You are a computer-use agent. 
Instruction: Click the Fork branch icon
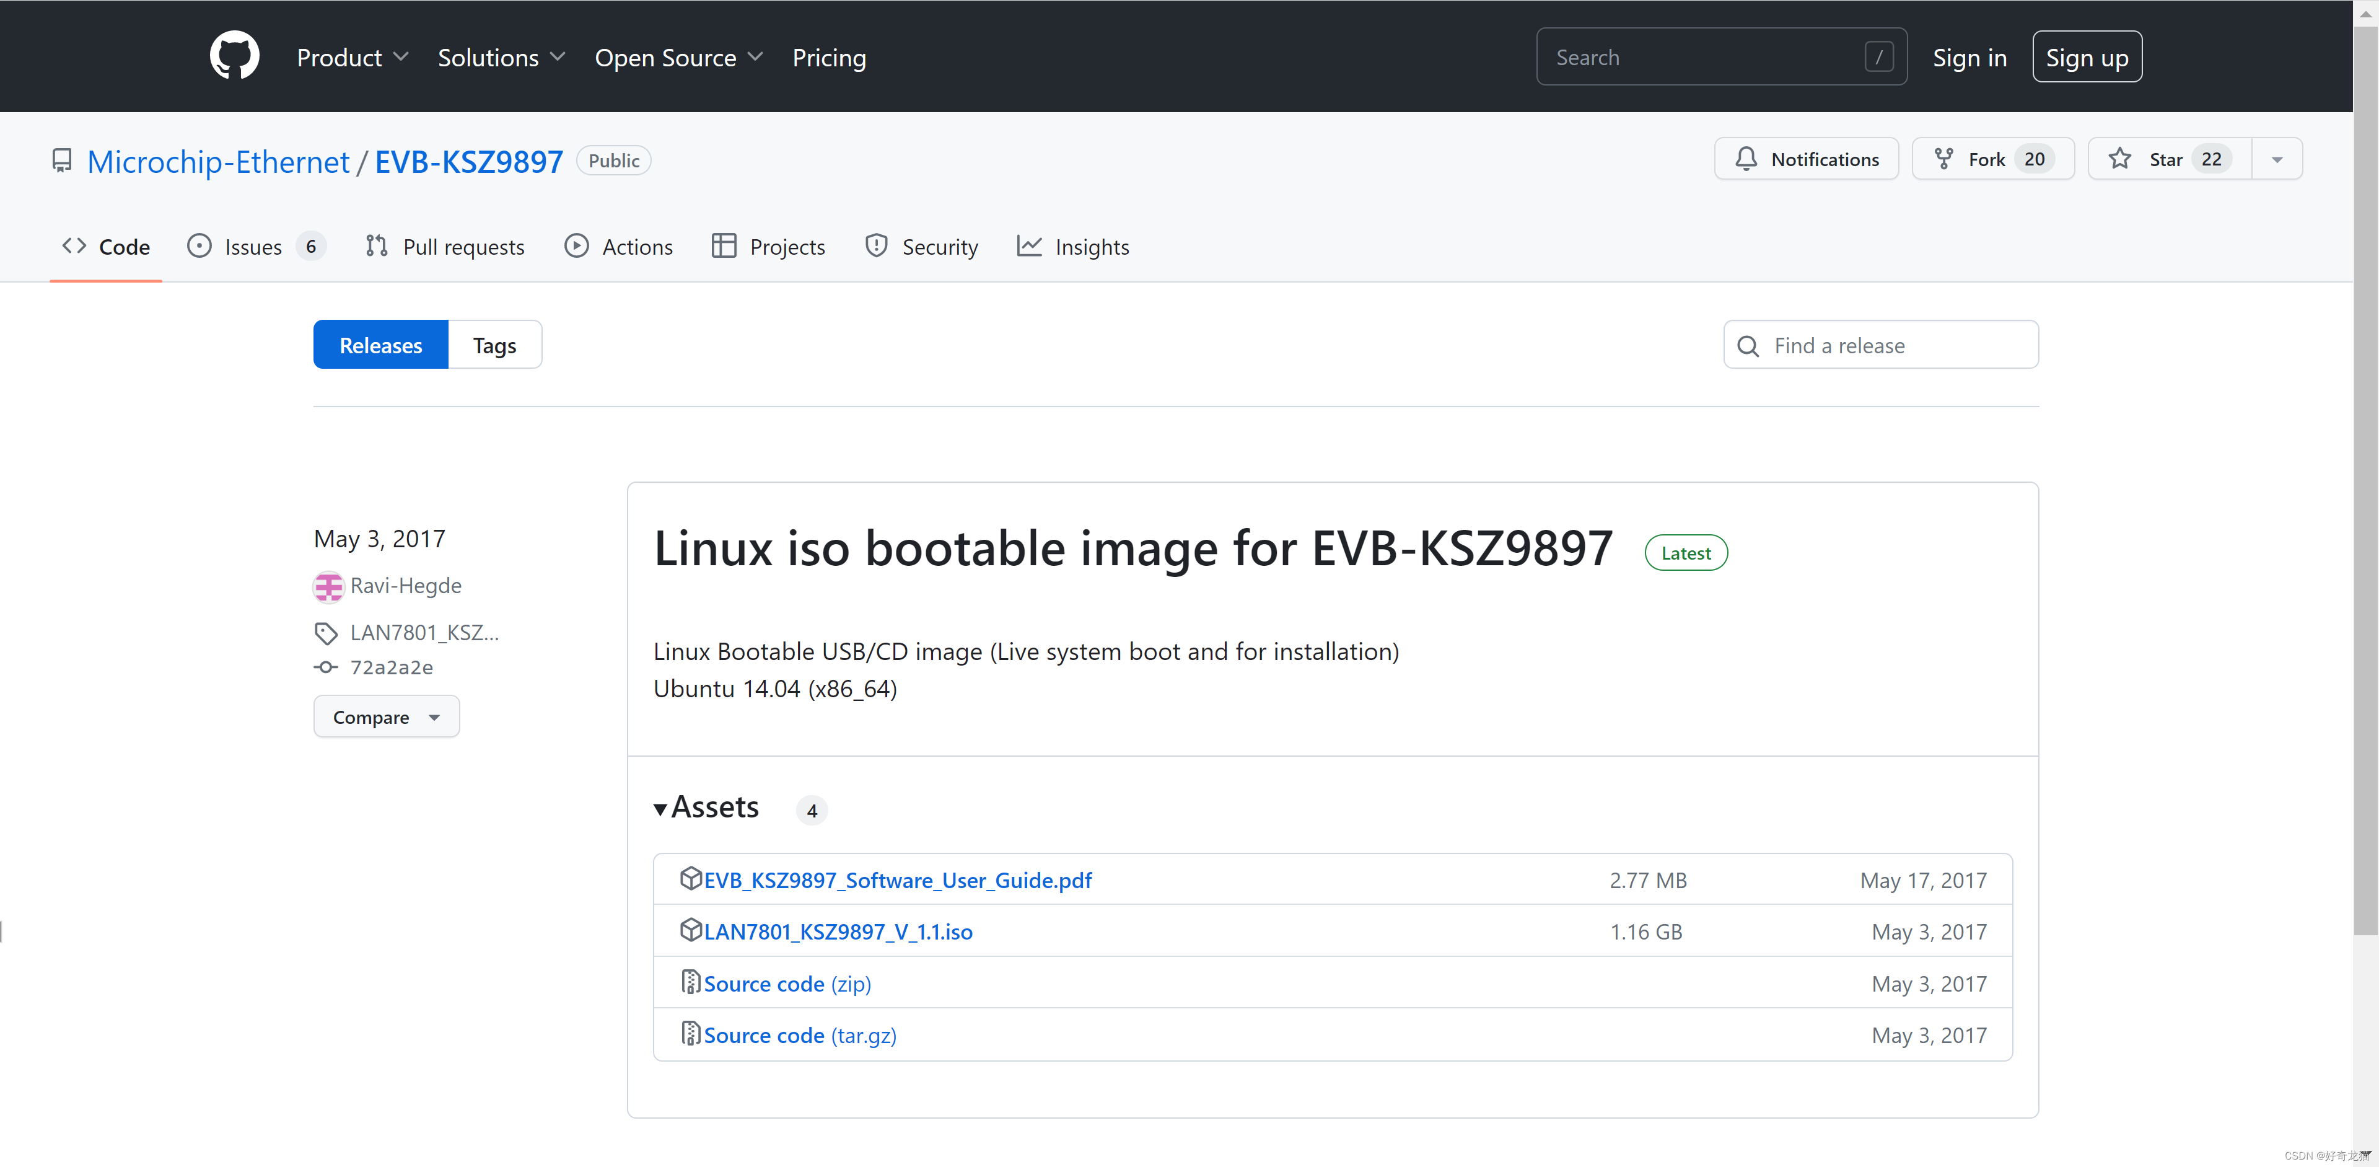(x=1944, y=159)
